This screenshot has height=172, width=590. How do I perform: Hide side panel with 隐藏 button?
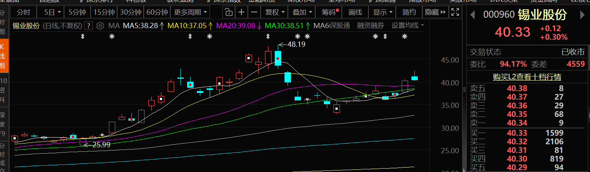point(435,12)
